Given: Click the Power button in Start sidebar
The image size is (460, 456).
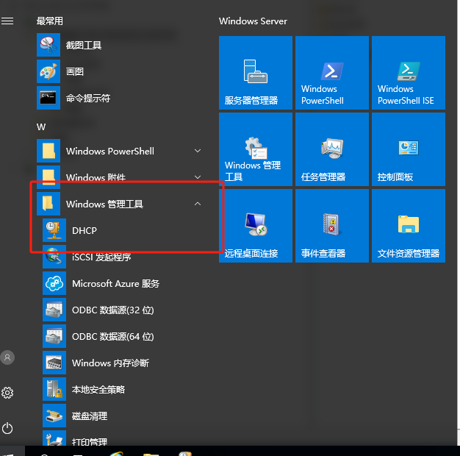Looking at the screenshot, I should [x=7, y=428].
